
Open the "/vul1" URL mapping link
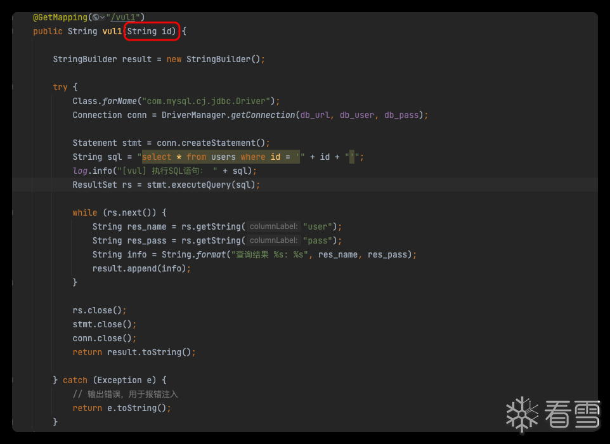[x=126, y=17]
